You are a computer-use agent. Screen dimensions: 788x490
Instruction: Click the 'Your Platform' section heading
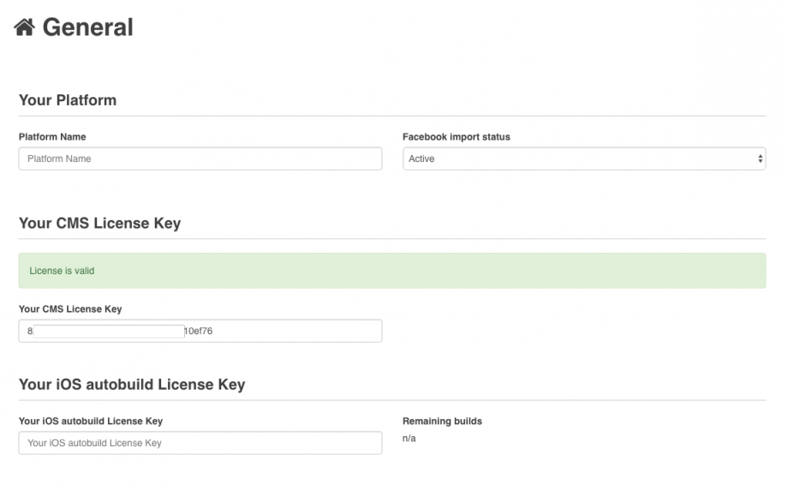coord(68,100)
